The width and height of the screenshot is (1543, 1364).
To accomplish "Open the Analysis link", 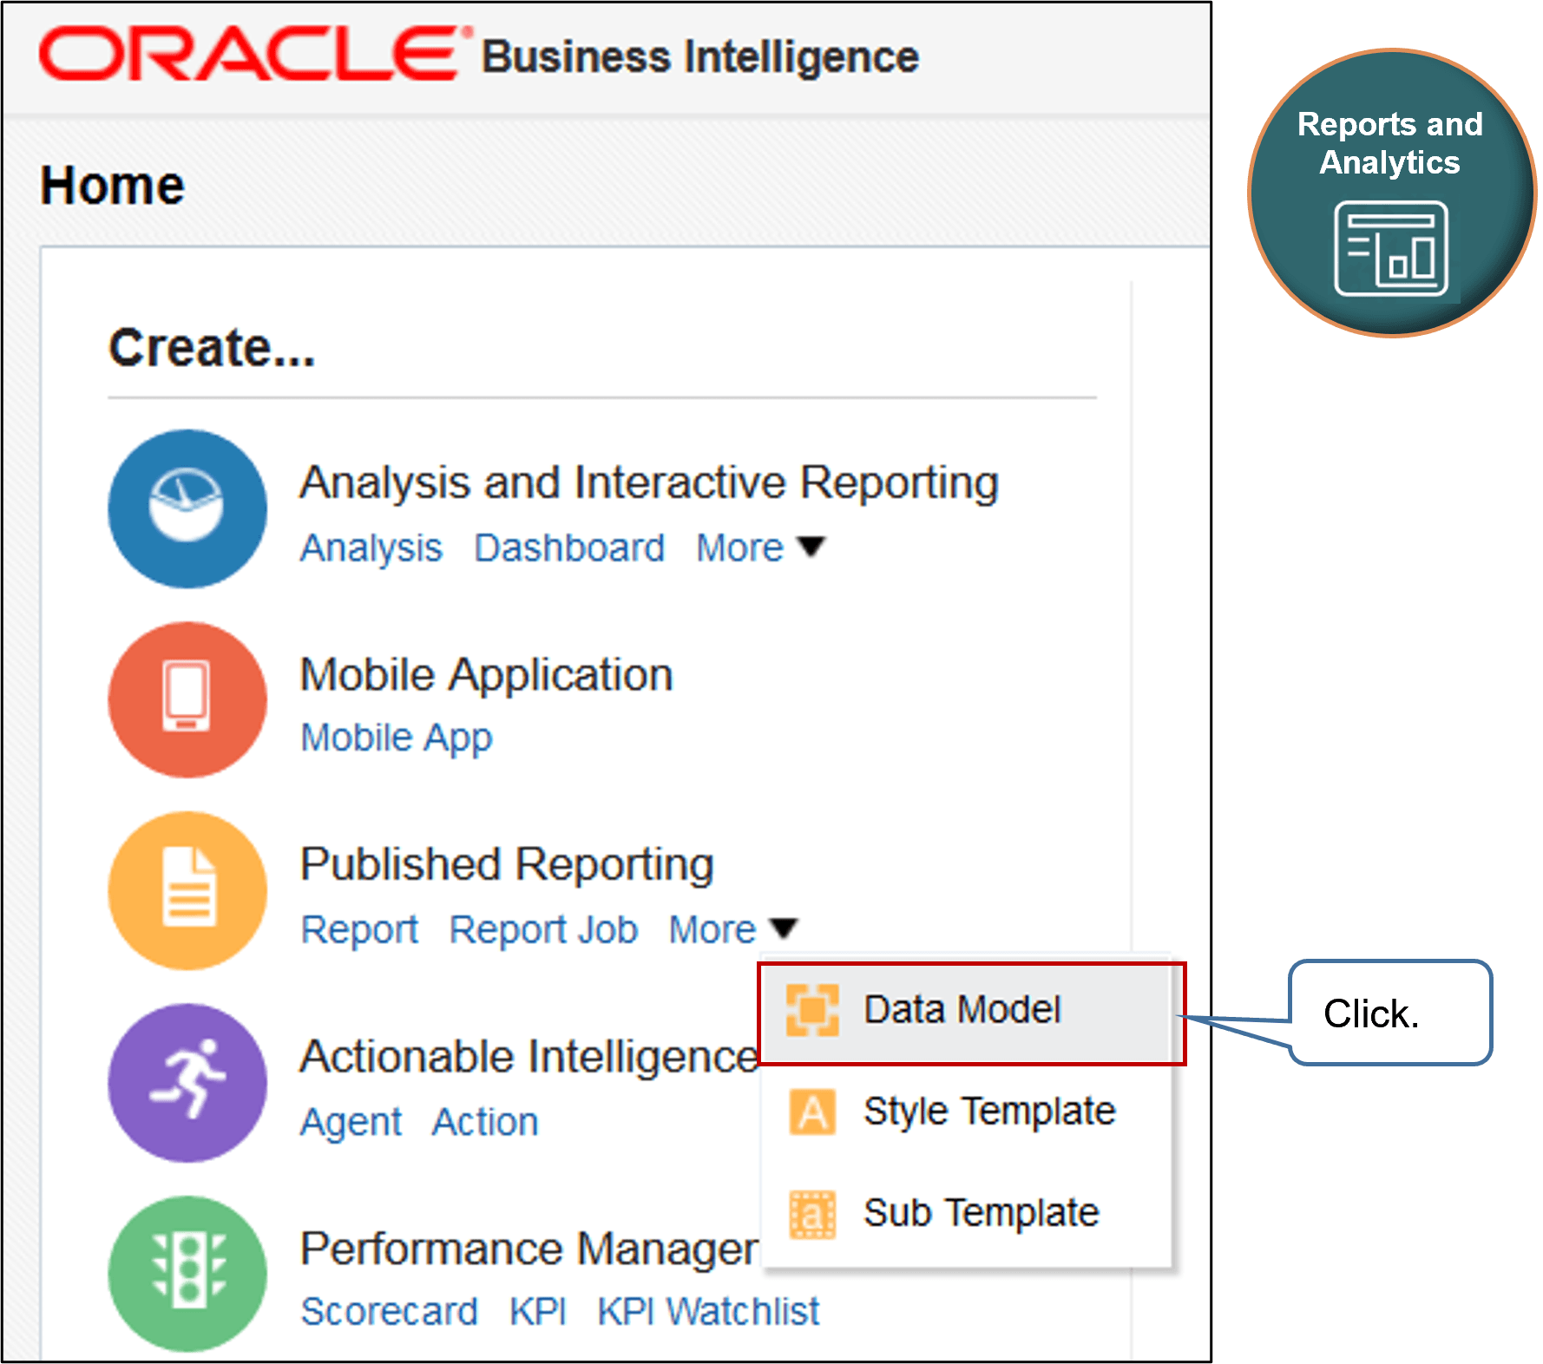I will click(371, 547).
